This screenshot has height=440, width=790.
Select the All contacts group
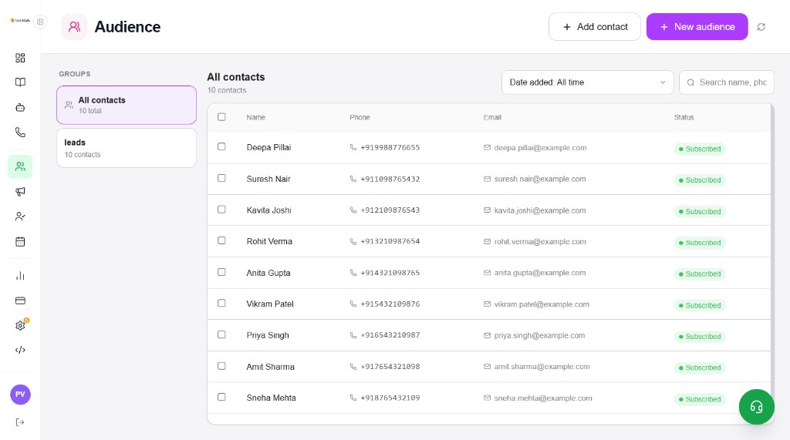pyautogui.click(x=127, y=105)
